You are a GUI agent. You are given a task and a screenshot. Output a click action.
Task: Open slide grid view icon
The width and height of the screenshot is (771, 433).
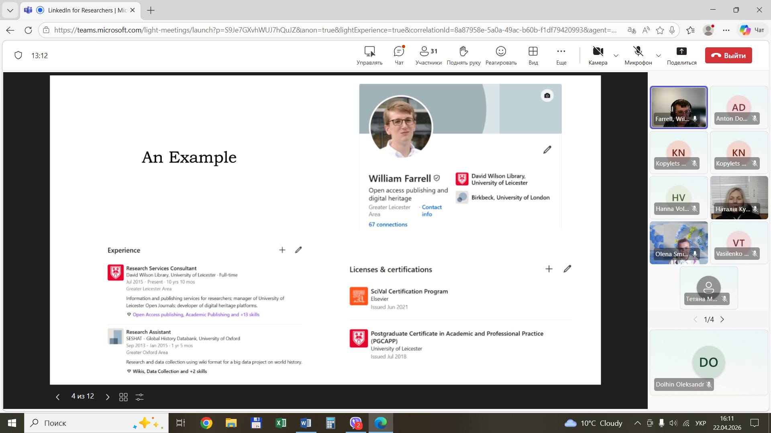[123, 397]
